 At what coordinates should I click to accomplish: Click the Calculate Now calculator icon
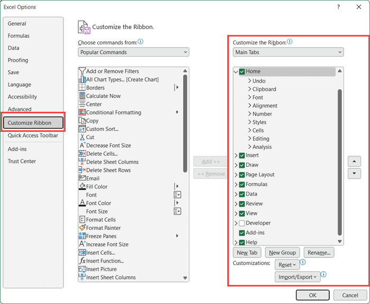82,96
